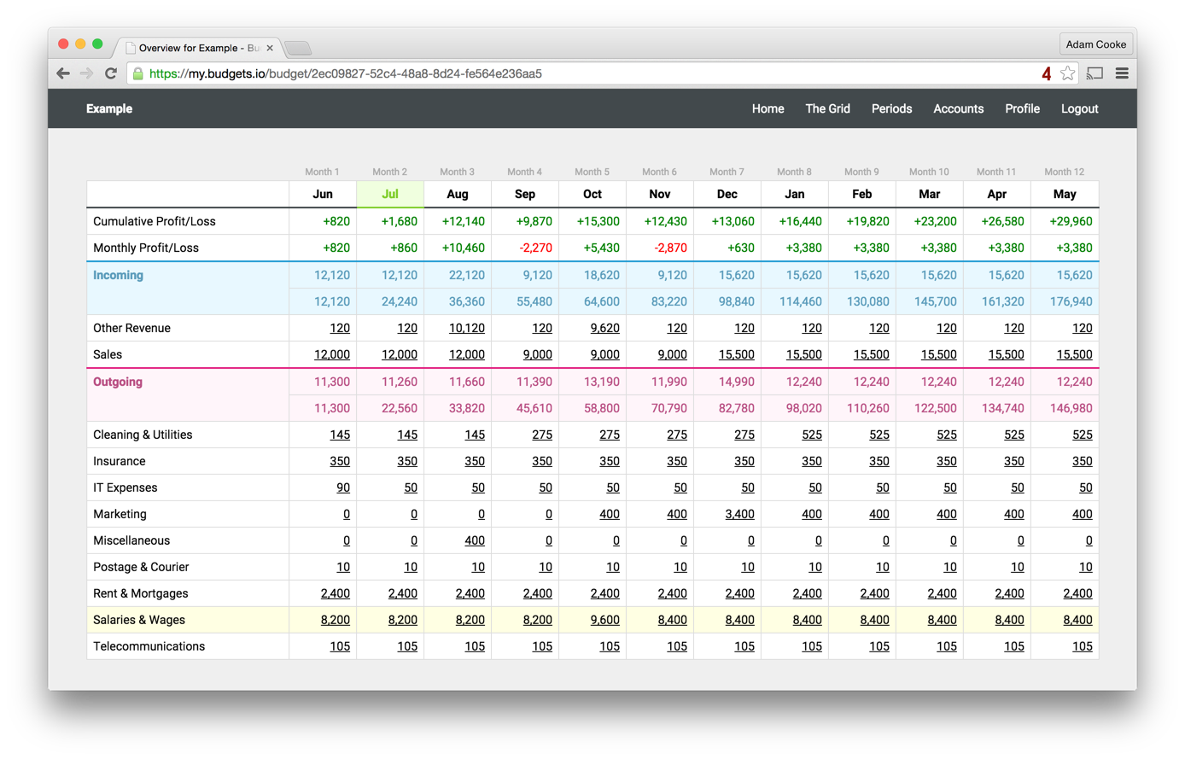1185x759 pixels.
Task: Click the Other Revenue row label
Action: [132, 328]
